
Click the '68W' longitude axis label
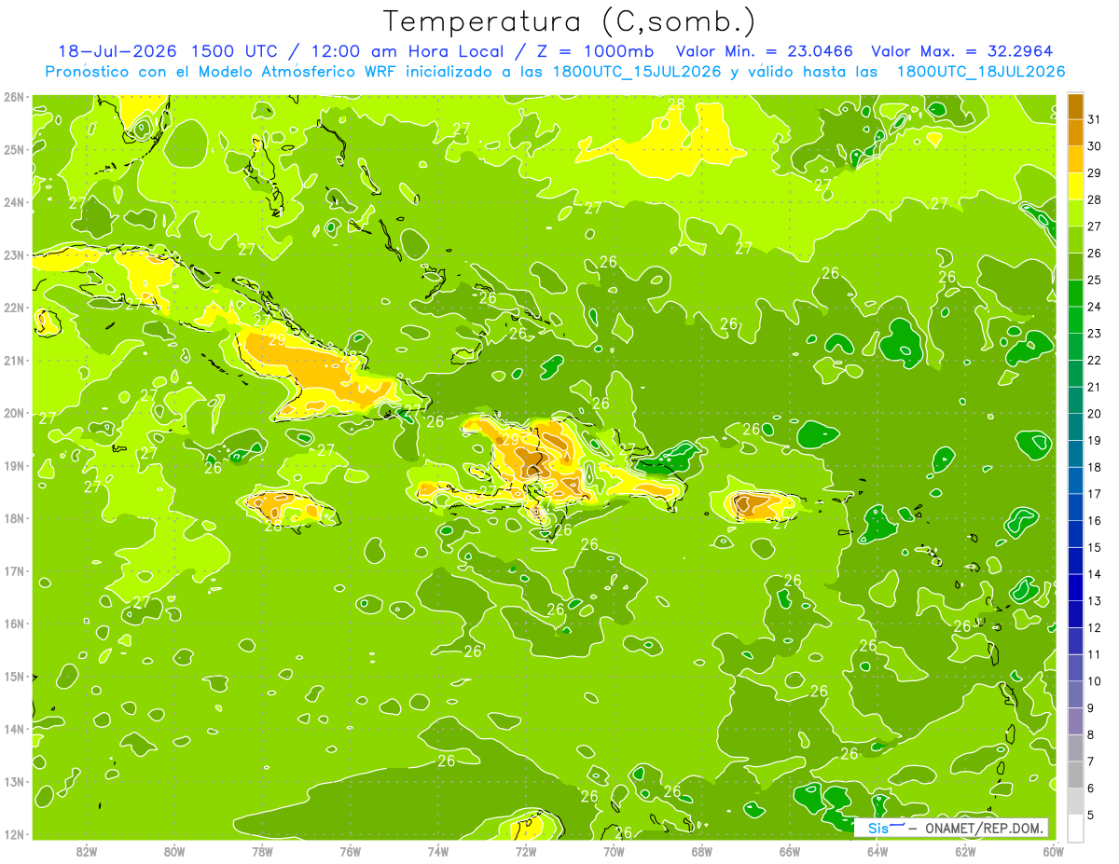click(x=702, y=851)
